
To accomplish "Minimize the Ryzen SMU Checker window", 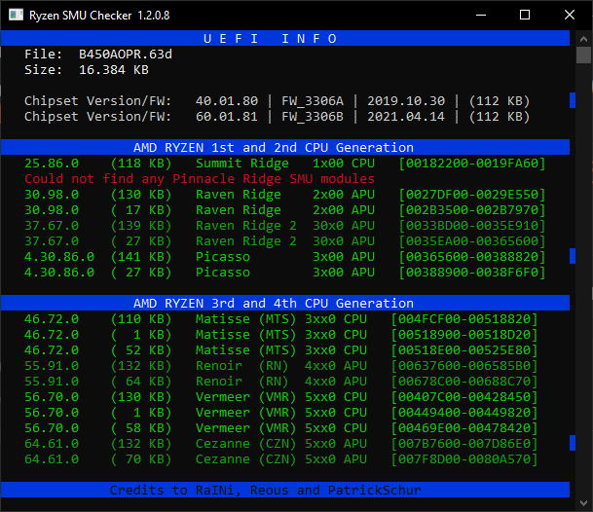I will point(481,16).
